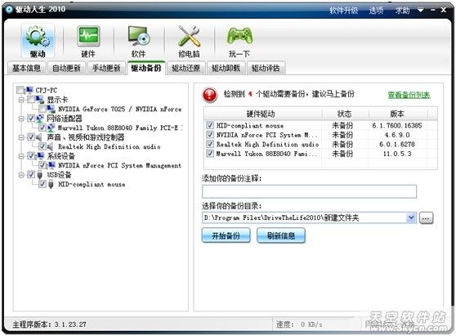Click the speaker icon beside 声音、视频和游戏控制器
Image resolution: width=456 pixels, height=336 pixels.
pyautogui.click(x=39, y=137)
